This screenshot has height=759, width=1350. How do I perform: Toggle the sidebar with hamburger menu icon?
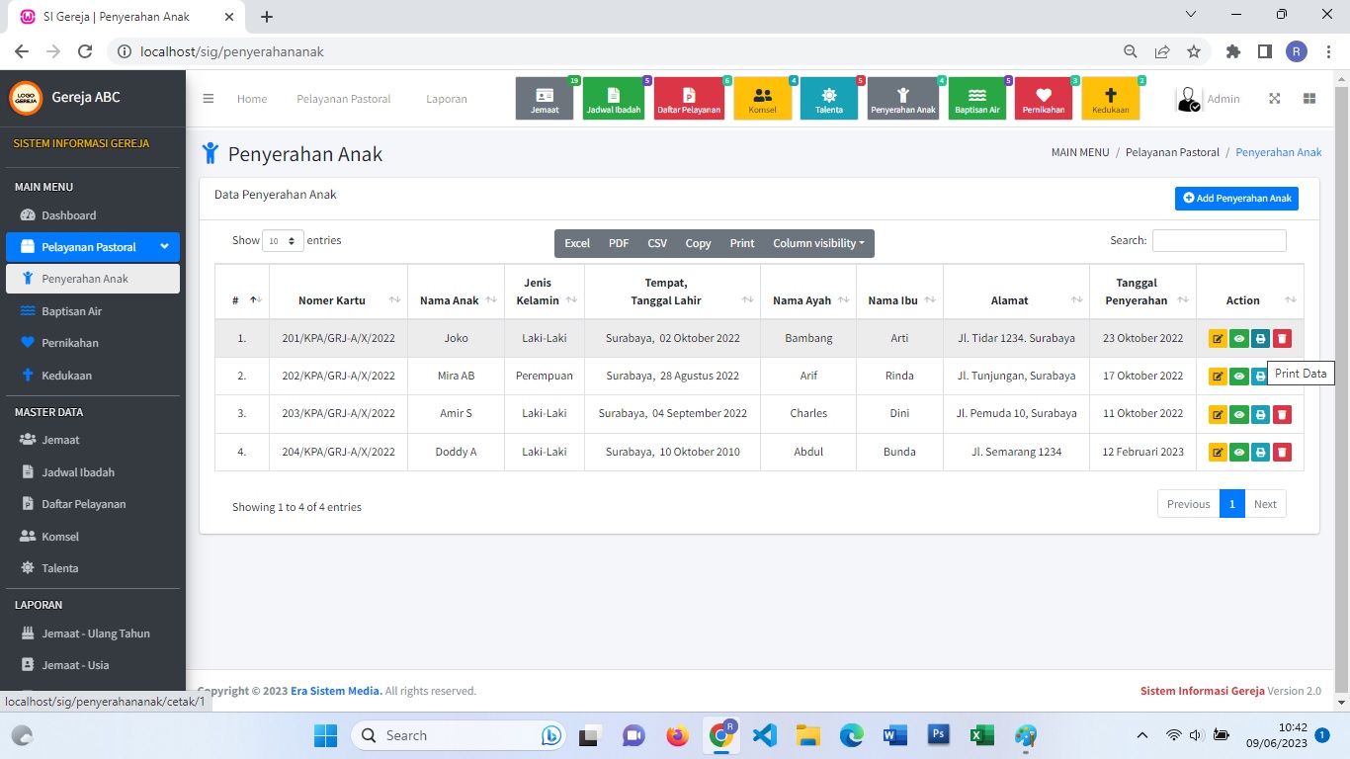click(209, 99)
